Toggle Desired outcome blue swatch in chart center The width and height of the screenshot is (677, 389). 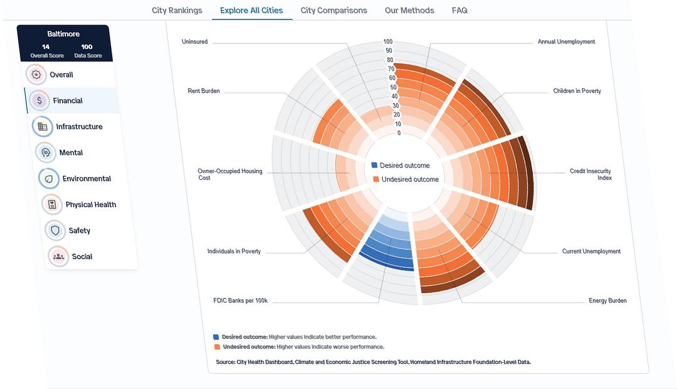click(x=374, y=165)
